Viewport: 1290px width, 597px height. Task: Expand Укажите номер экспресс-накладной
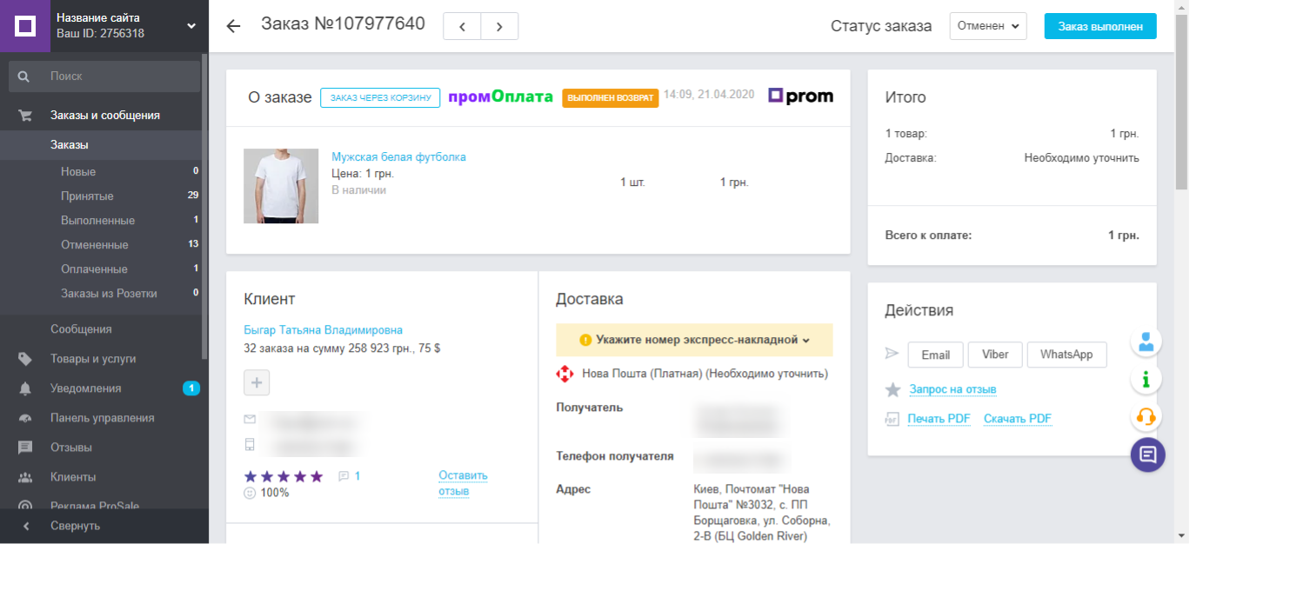point(694,340)
